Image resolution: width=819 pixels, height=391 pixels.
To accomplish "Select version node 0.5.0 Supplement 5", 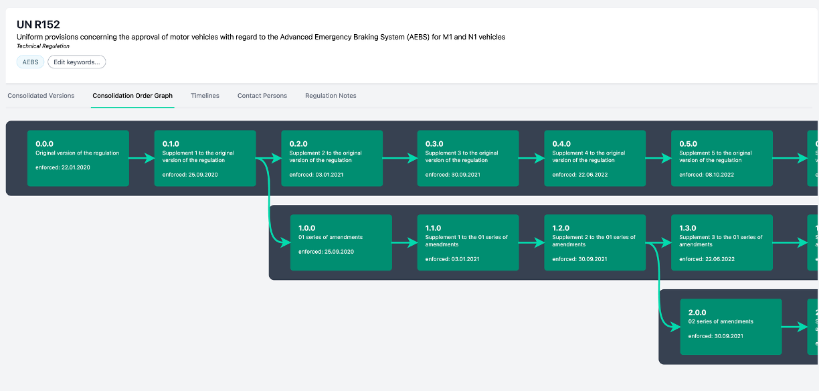I will coord(721,158).
